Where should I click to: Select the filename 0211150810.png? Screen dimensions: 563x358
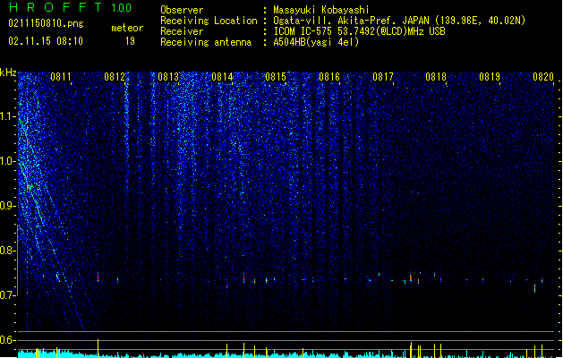[46, 23]
